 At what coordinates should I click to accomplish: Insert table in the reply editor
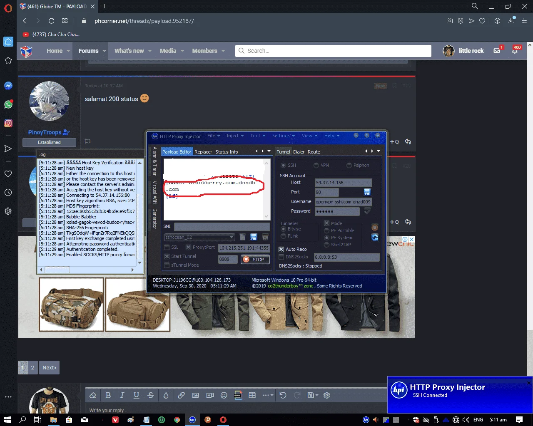[x=252, y=395]
